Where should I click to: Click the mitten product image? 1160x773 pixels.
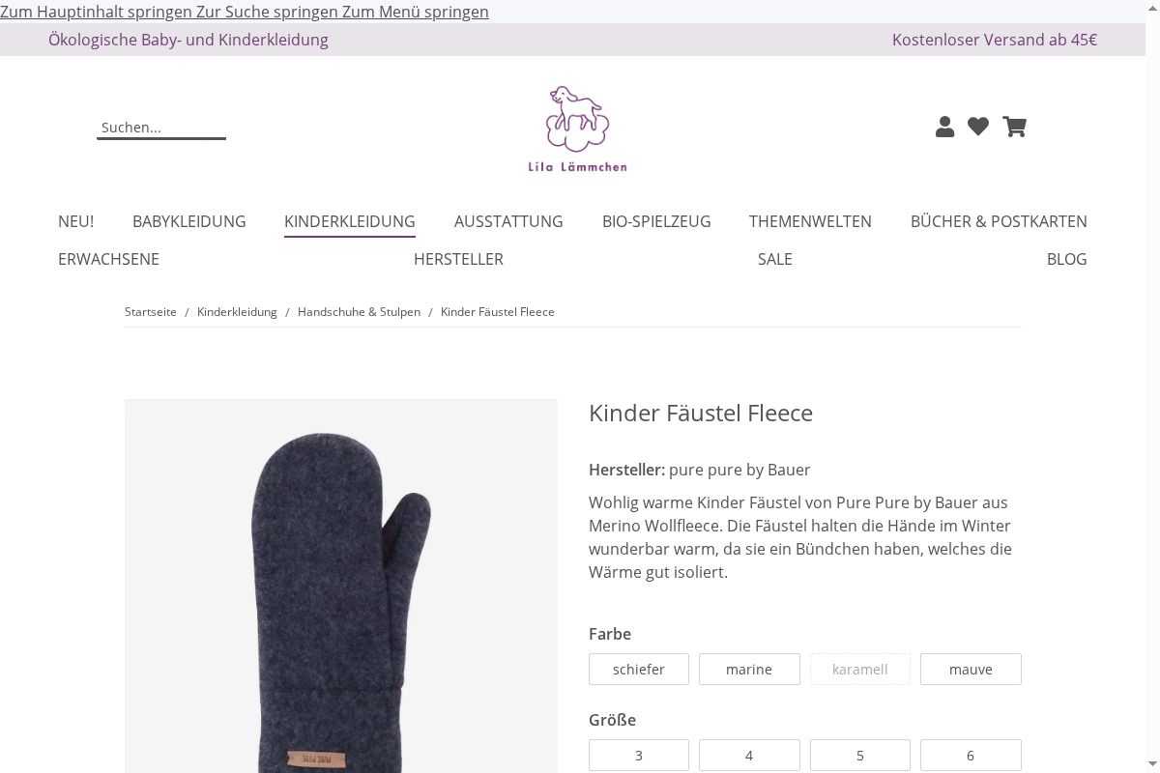(341, 586)
